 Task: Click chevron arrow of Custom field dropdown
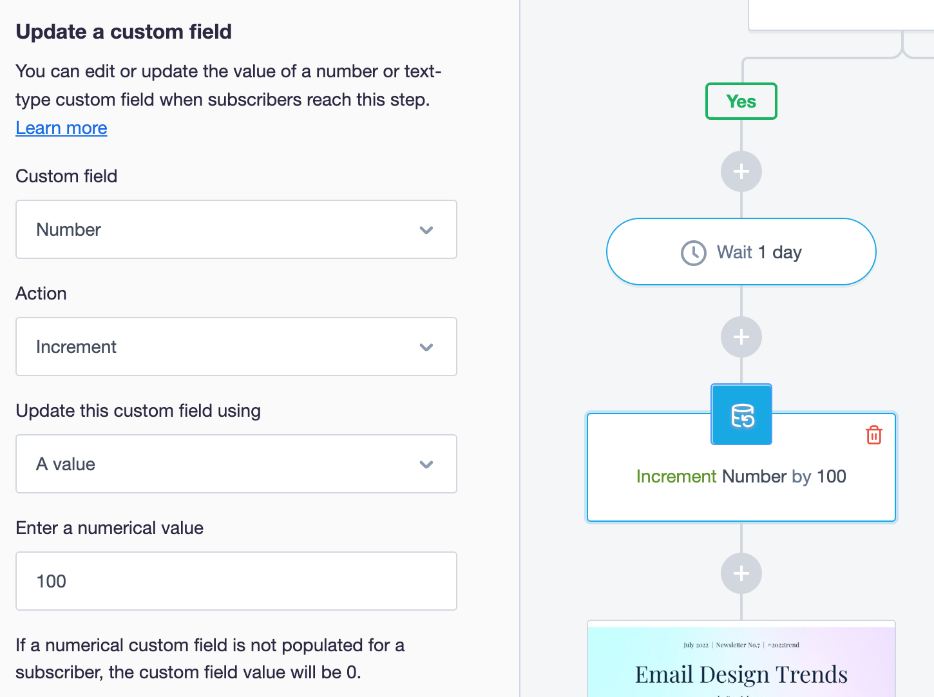click(426, 230)
